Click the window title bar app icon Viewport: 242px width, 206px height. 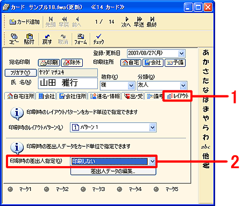pyautogui.click(x=6, y=7)
